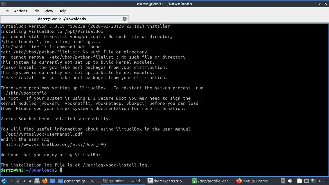Screen dimensions: 329x185
Task: Open the View menu
Action: click(49, 11)
